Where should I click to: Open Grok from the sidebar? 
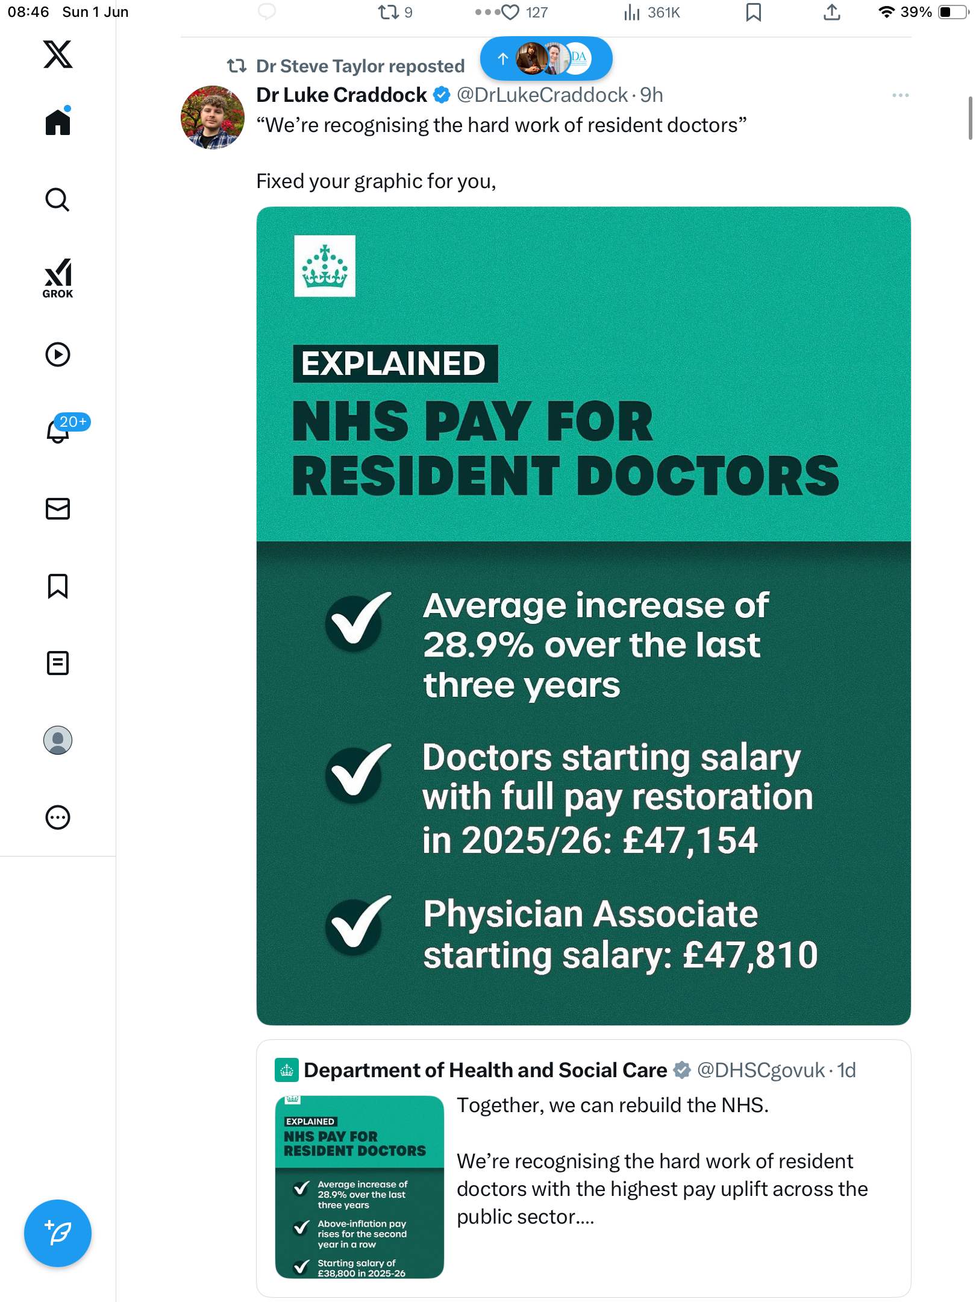point(58,278)
